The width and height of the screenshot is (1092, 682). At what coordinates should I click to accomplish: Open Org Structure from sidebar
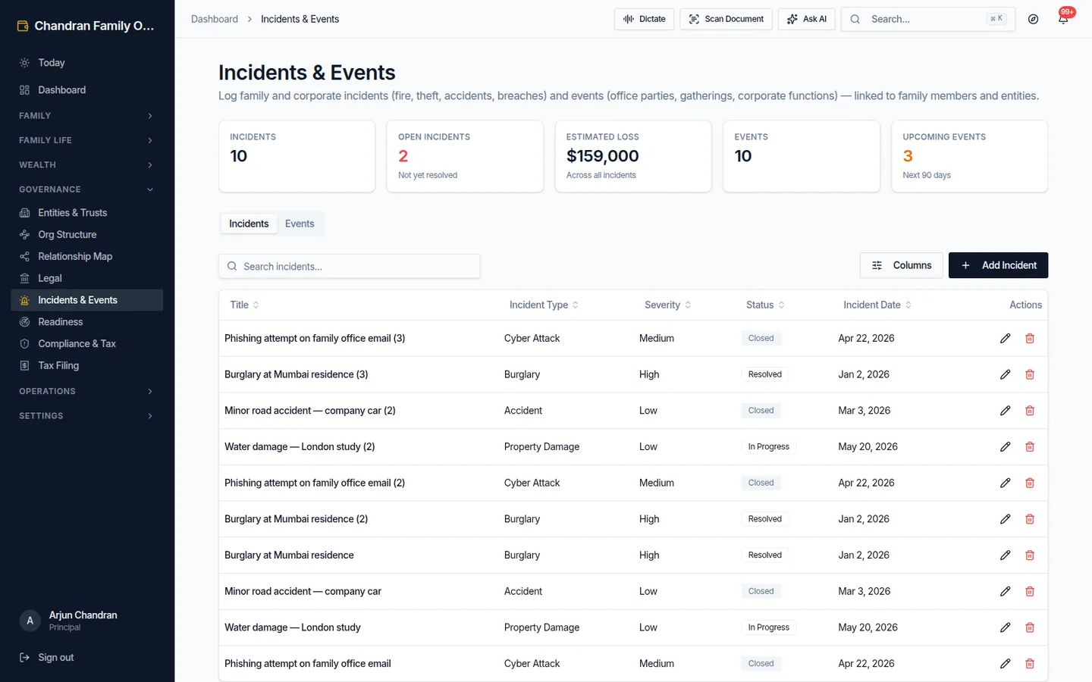click(87, 235)
